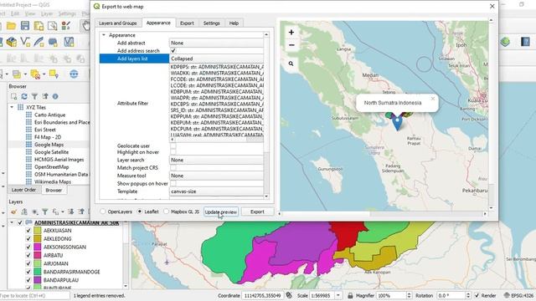Collapse the ADMINISTRASIKECAMATAN layer node
This screenshot has width=536, height=301.
click(x=12, y=222)
